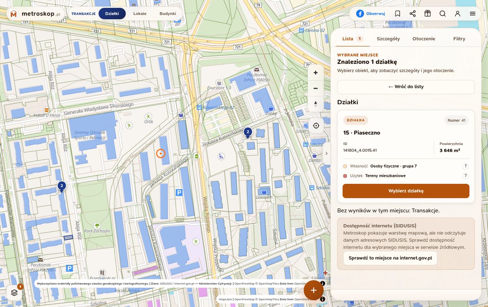This screenshot has width=488, height=307.
Task: Click the Własność color swatch
Action: click(x=345, y=166)
